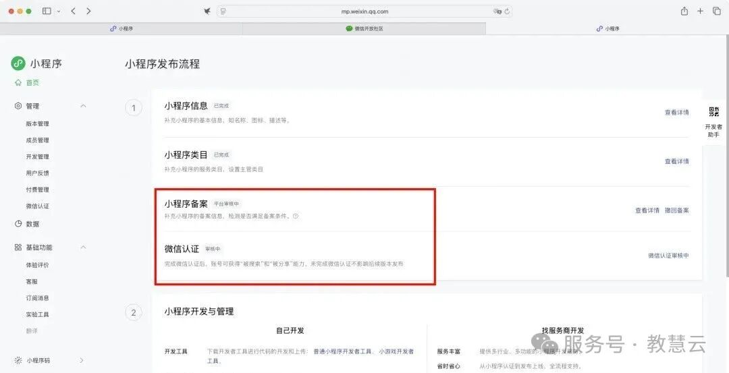Click the 平台审核中 status tag
This screenshot has width=729, height=373.
[x=226, y=204]
